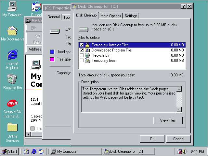Click Disk Cleanup title bar icon

click(75, 6)
